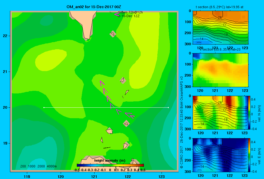Click the 'drifters 72h@12h' label
The image size is (264, 179).
(x=130, y=12)
